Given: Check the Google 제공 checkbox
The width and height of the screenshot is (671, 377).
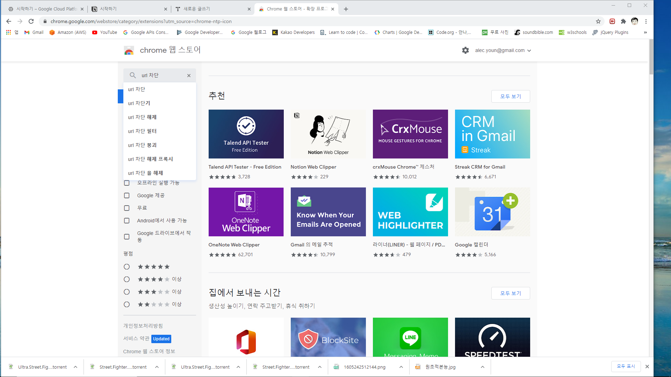Looking at the screenshot, I should 127,195.
